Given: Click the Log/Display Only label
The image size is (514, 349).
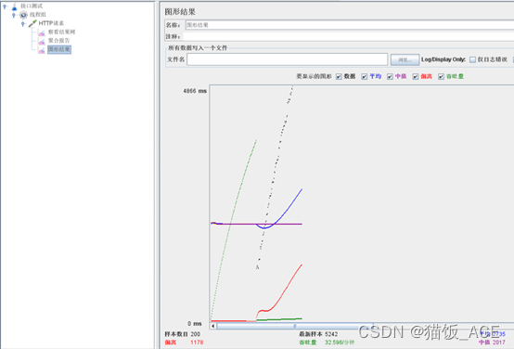Looking at the screenshot, I should [443, 59].
